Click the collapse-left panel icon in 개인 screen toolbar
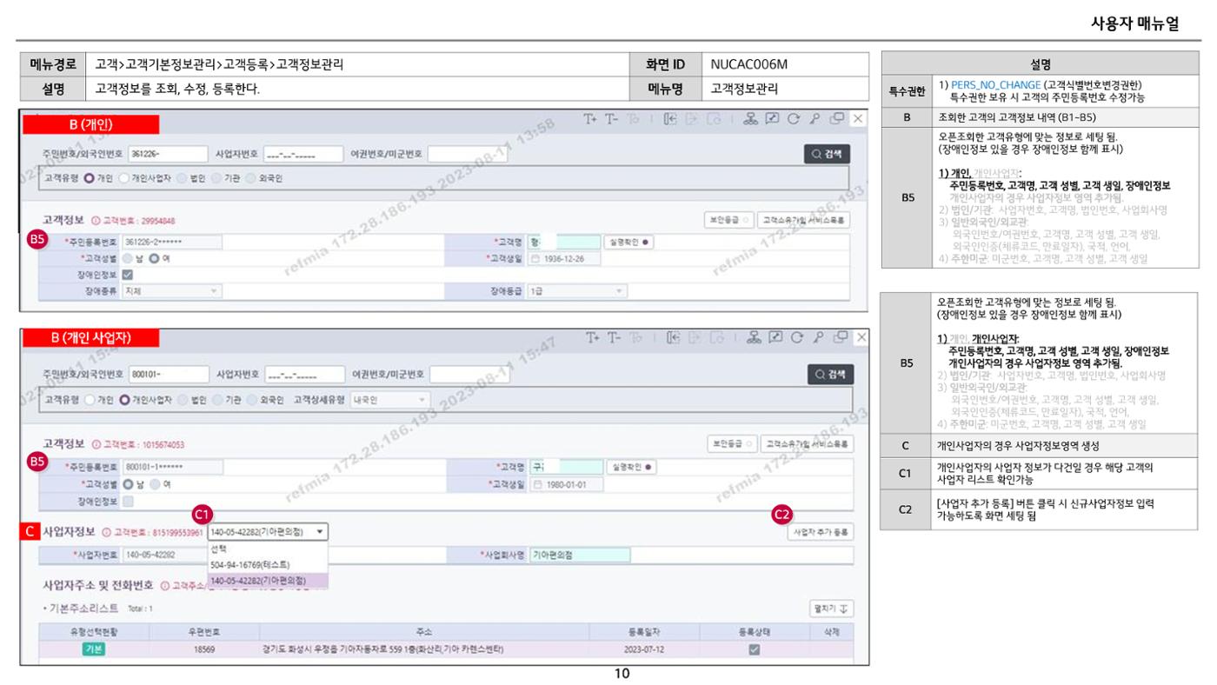The width and height of the screenshot is (1217, 685). [670, 121]
